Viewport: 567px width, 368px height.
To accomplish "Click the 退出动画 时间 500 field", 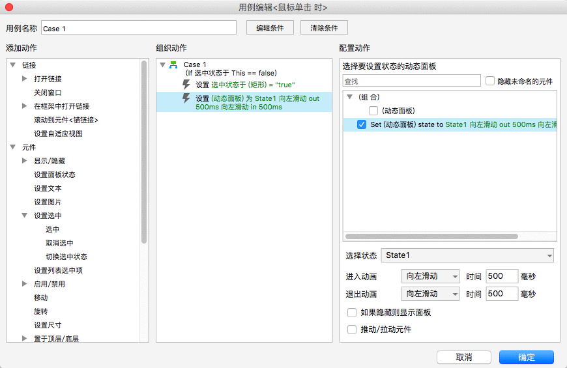I will [502, 294].
